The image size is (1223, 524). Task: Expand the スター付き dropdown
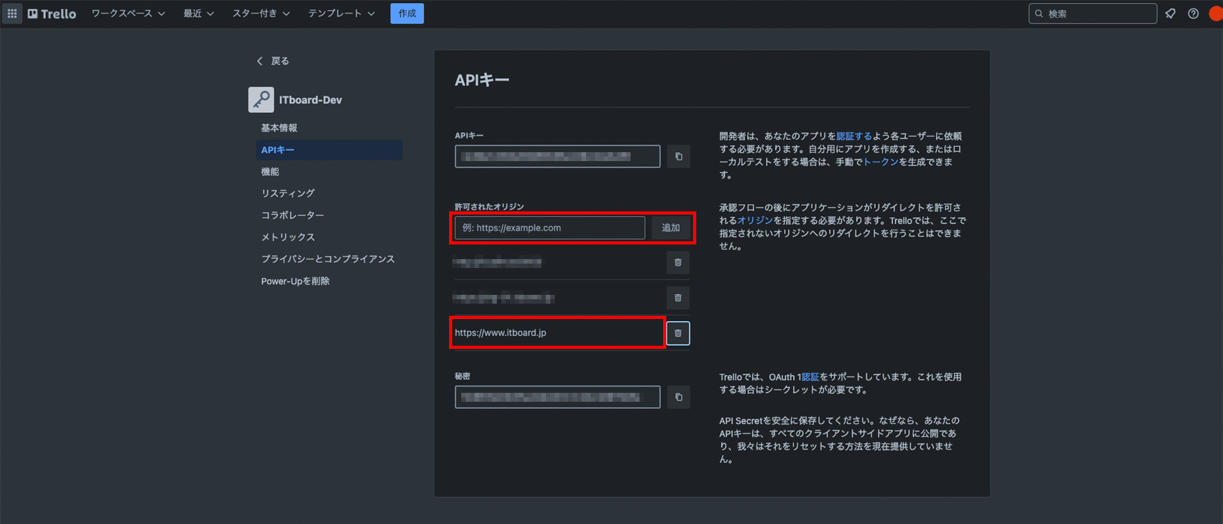[261, 13]
